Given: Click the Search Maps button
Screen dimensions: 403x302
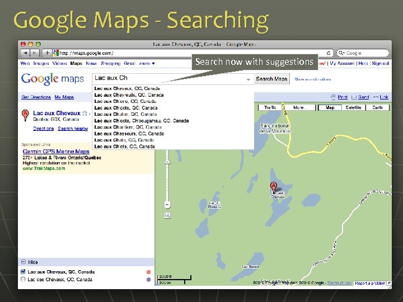Looking at the screenshot, I should coord(271,79).
